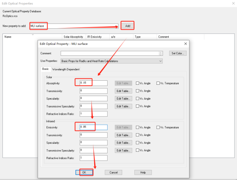Enable Vs. Angle for Solar Transmissivity
Screen dimensions: 237x180
[x=138, y=91]
